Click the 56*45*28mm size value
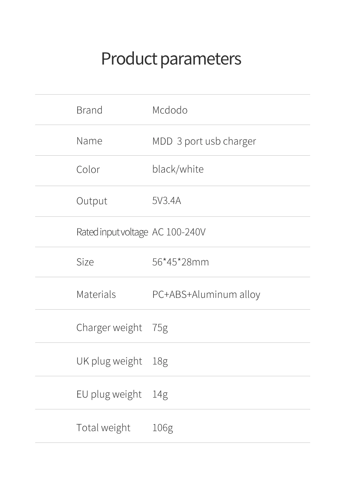The height and width of the screenshot is (486, 345). (180, 262)
